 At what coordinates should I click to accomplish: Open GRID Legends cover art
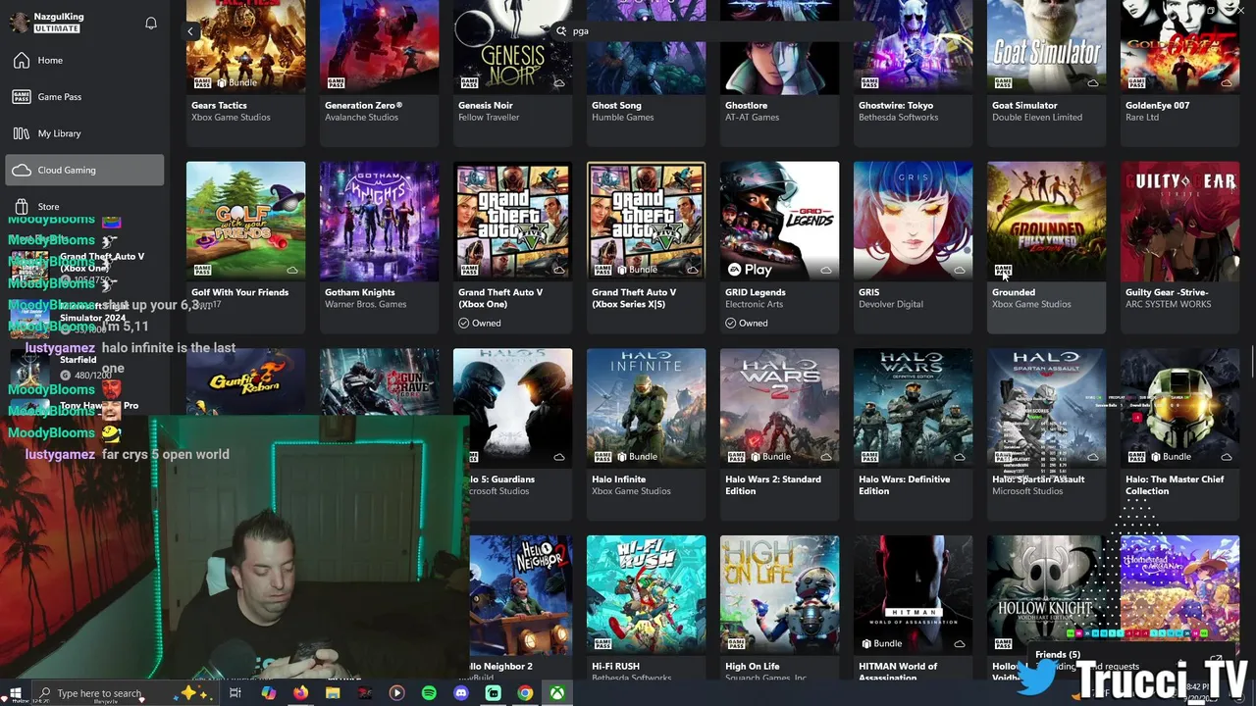[779, 221]
